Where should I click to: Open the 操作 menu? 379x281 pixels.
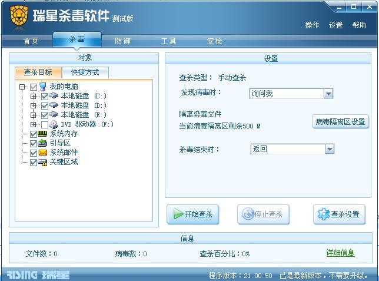pos(312,25)
